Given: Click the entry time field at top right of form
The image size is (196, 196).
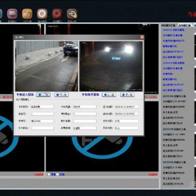Looking at the screenshot, I should pos(127,107).
